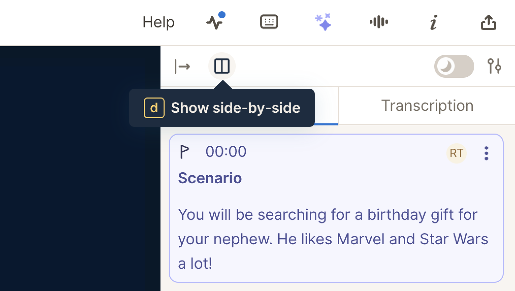The width and height of the screenshot is (515, 291).
Task: Open the three-dot menu on the Scenario note
Action: point(486,153)
